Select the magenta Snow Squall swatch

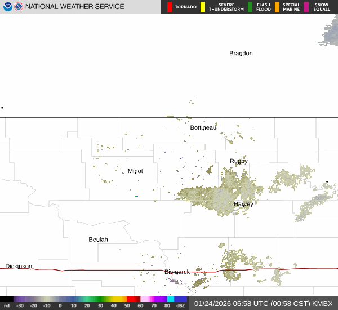(306, 7)
